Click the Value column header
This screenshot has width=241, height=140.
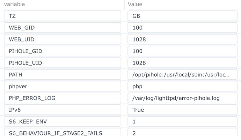(x=135, y=5)
